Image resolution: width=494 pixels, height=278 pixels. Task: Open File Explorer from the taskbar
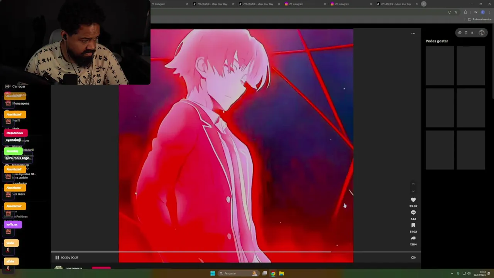click(282, 273)
